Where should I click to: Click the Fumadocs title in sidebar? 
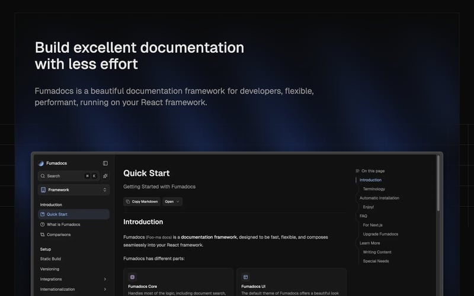point(56,163)
